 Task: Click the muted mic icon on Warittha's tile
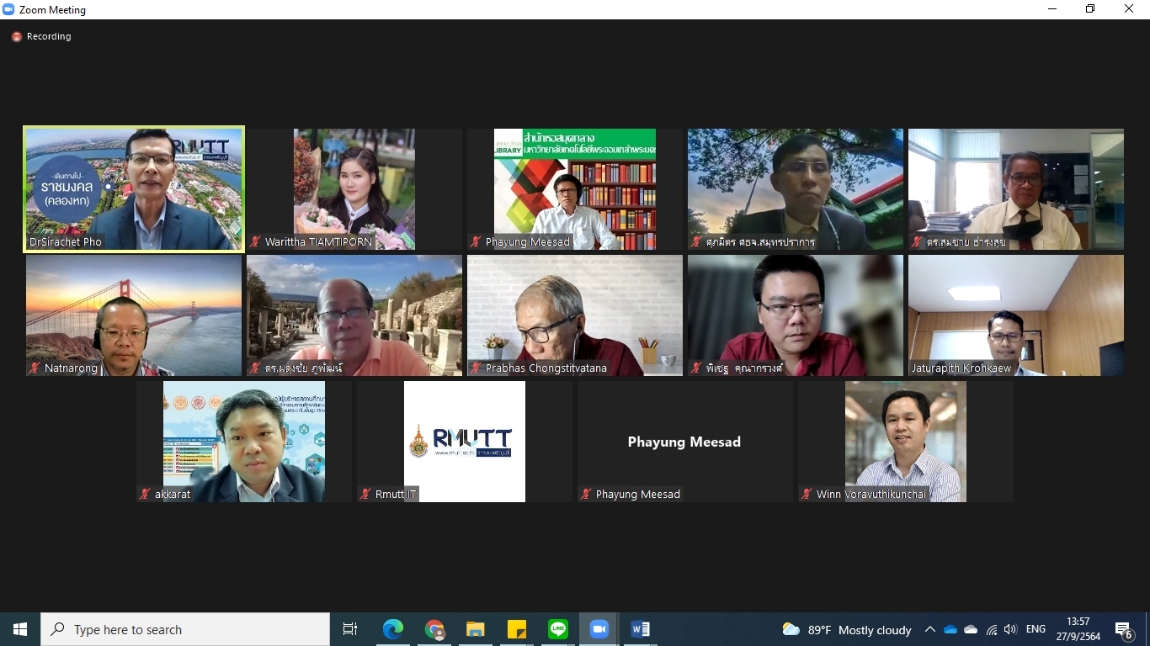255,242
